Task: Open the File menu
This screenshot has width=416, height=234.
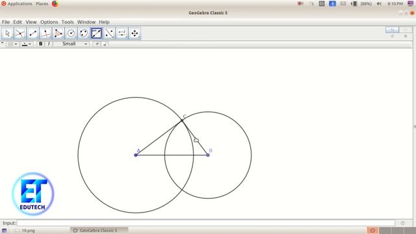Action: pyautogui.click(x=6, y=22)
